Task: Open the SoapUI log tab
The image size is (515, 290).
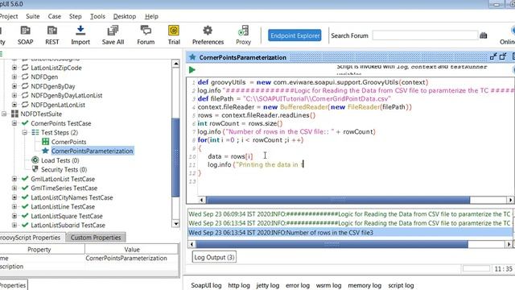Action: [206, 285]
